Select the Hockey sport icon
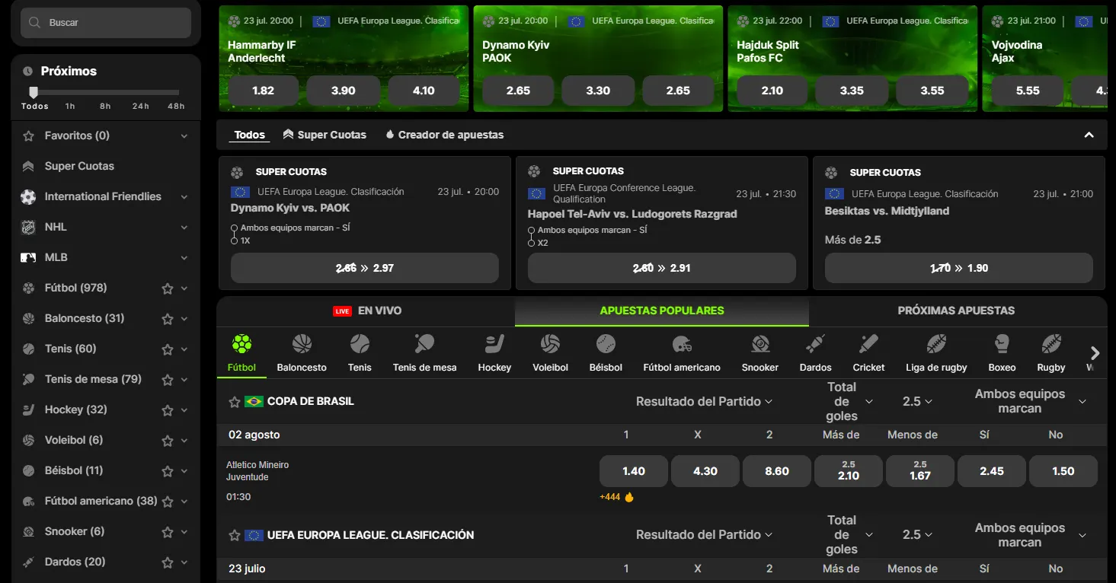 click(494, 344)
